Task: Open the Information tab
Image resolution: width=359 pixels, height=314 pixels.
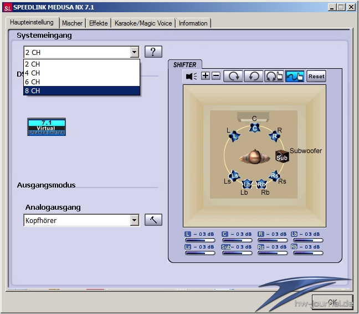Action: coord(193,23)
